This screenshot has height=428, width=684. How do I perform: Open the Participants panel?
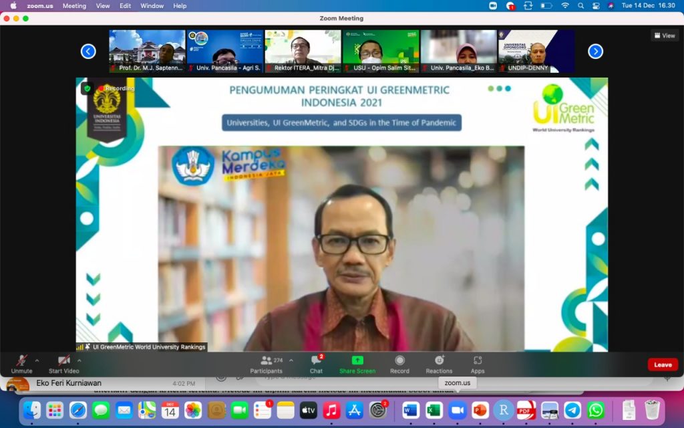pyautogui.click(x=266, y=364)
